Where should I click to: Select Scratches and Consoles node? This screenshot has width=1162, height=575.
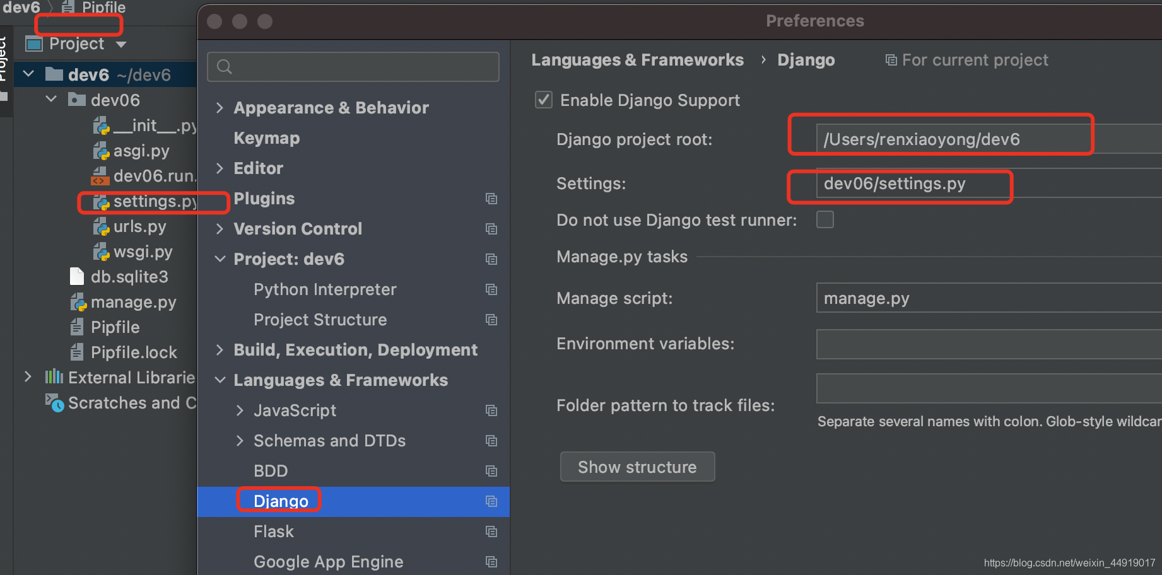coord(121,403)
